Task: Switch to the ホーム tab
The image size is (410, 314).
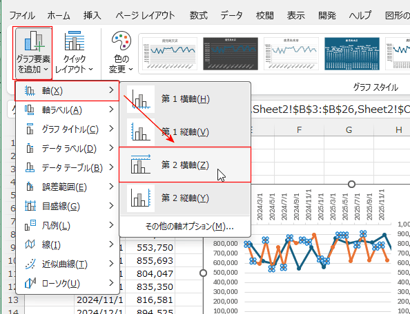Action: click(x=59, y=16)
